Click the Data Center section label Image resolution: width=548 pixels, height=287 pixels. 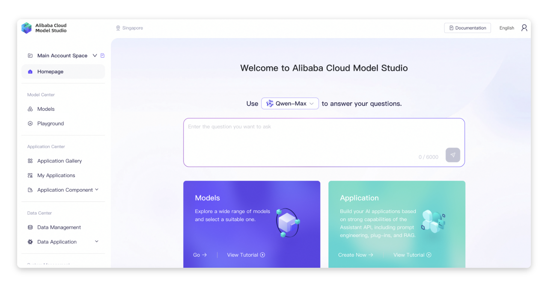[x=39, y=213]
